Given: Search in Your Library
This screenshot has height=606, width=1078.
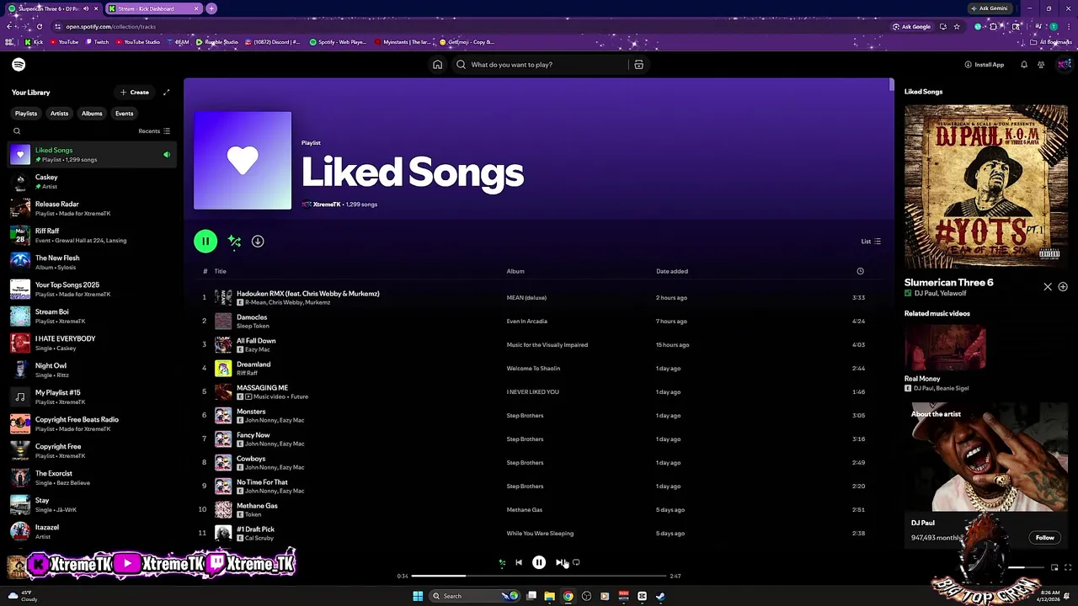Looking at the screenshot, I should (x=17, y=131).
